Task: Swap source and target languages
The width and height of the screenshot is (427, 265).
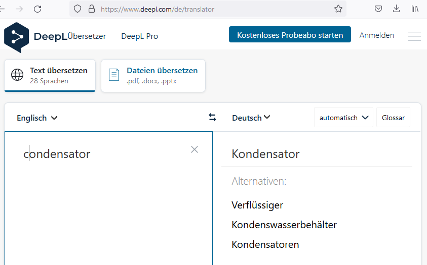Action: 212,117
